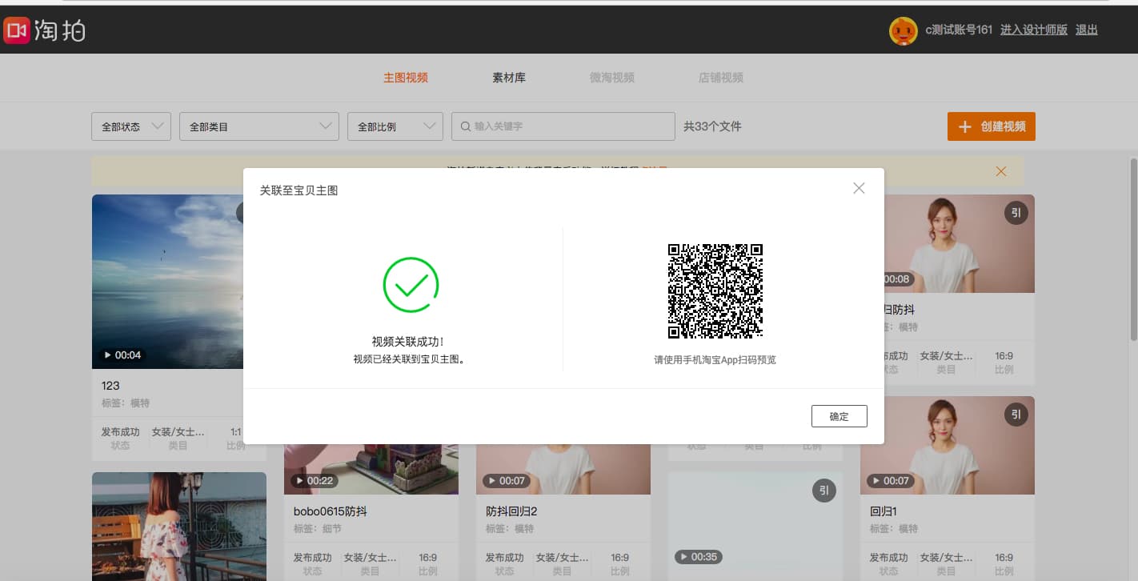Switch to the 素材库 tab
Image resolution: width=1138 pixels, height=581 pixels.
(x=509, y=78)
